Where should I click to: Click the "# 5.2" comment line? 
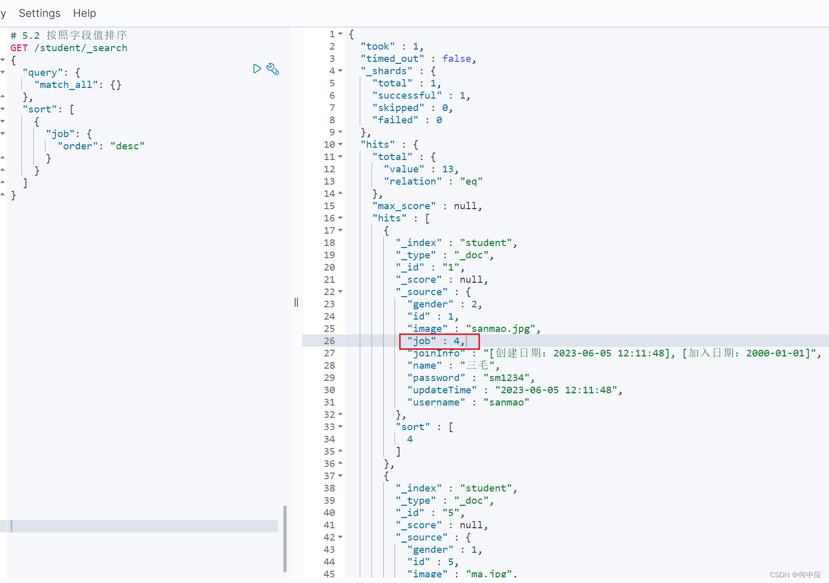click(69, 35)
